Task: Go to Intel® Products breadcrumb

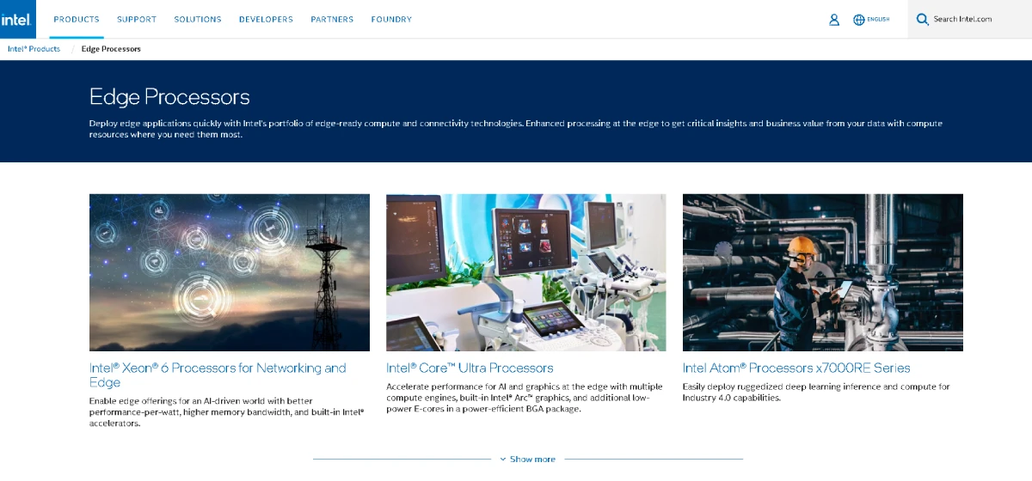Action: pyautogui.click(x=34, y=49)
